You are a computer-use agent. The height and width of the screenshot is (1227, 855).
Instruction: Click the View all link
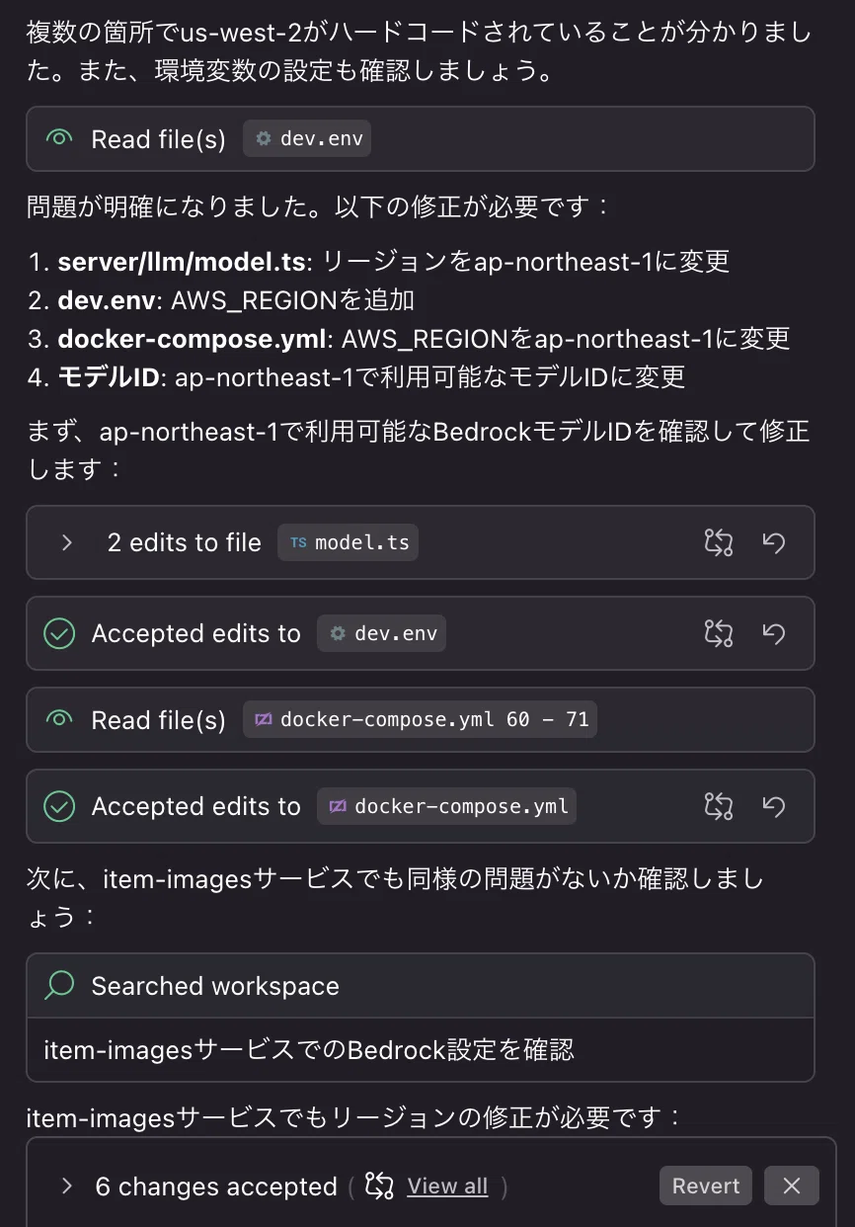tap(447, 1186)
